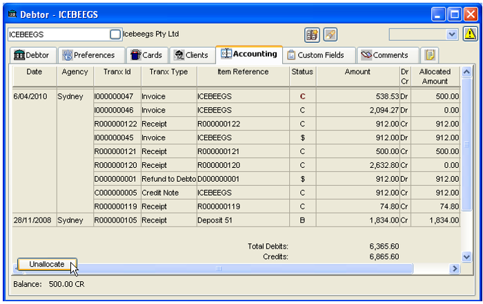
Task: Open the Custom Fields tab
Action: [x=319, y=55]
